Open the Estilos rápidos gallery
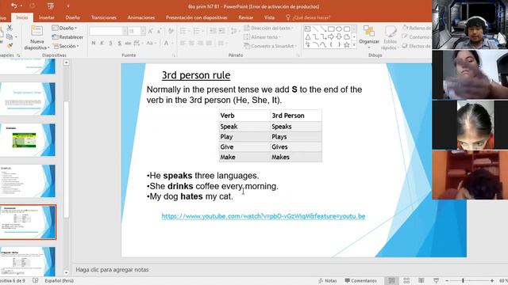The image size is (508, 285). 390,38
